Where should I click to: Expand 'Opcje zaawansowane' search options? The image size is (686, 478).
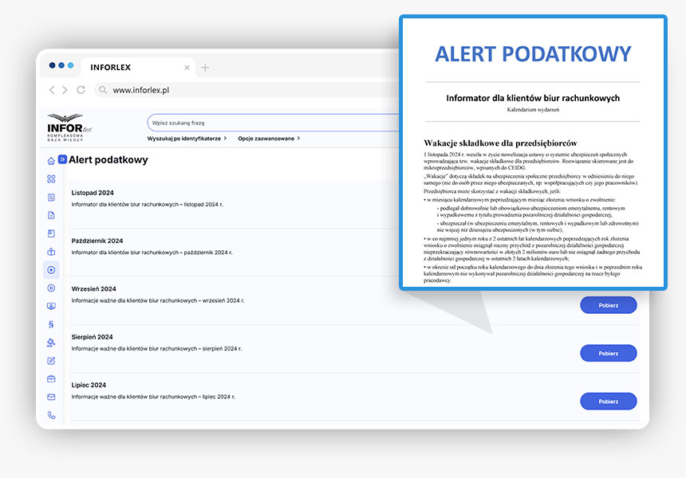pyautogui.click(x=269, y=138)
